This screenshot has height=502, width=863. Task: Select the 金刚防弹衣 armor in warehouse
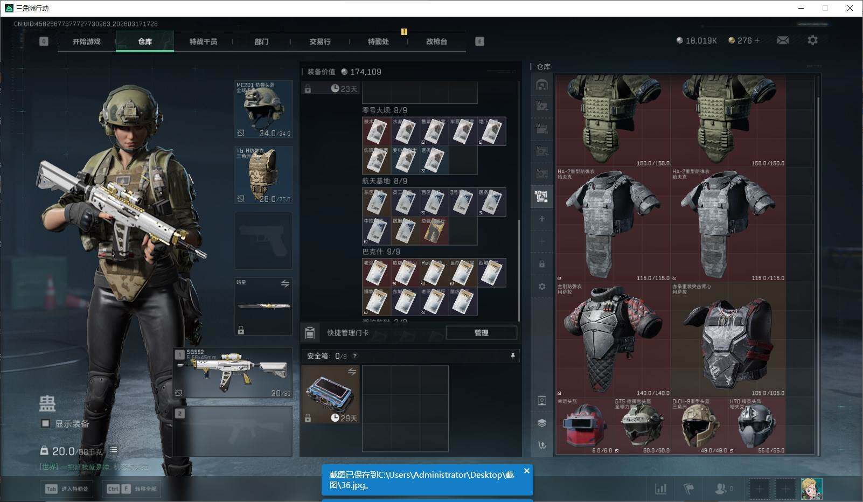613,339
